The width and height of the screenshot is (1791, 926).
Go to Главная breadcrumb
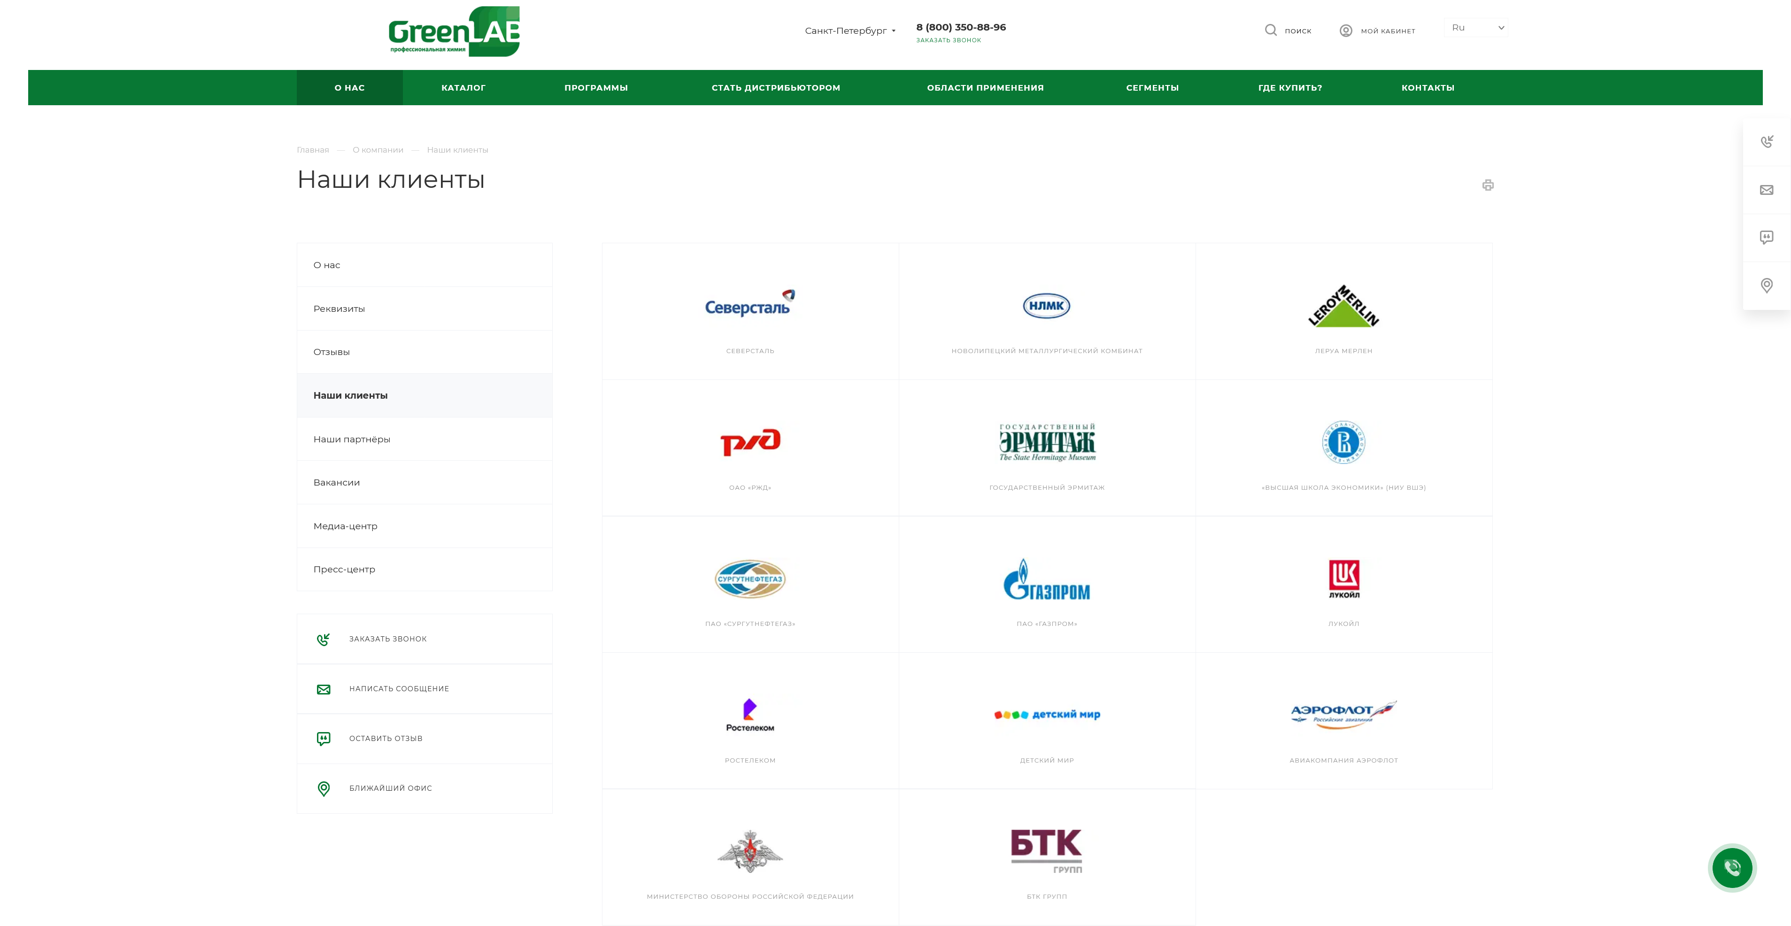click(313, 150)
